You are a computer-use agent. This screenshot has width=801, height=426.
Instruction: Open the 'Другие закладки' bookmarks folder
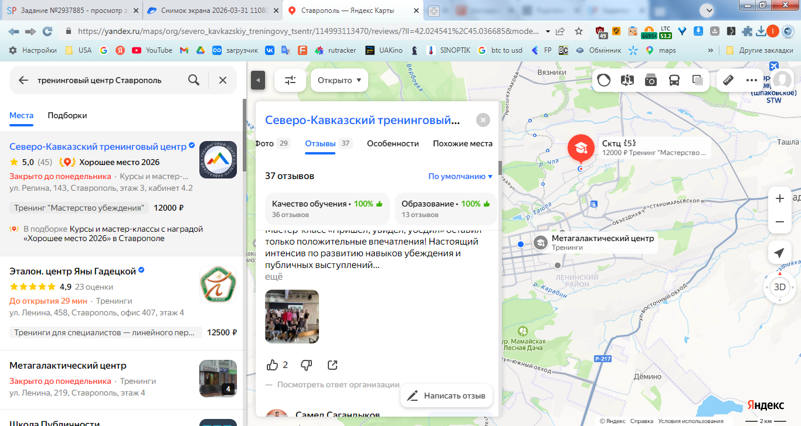pyautogui.click(x=759, y=50)
